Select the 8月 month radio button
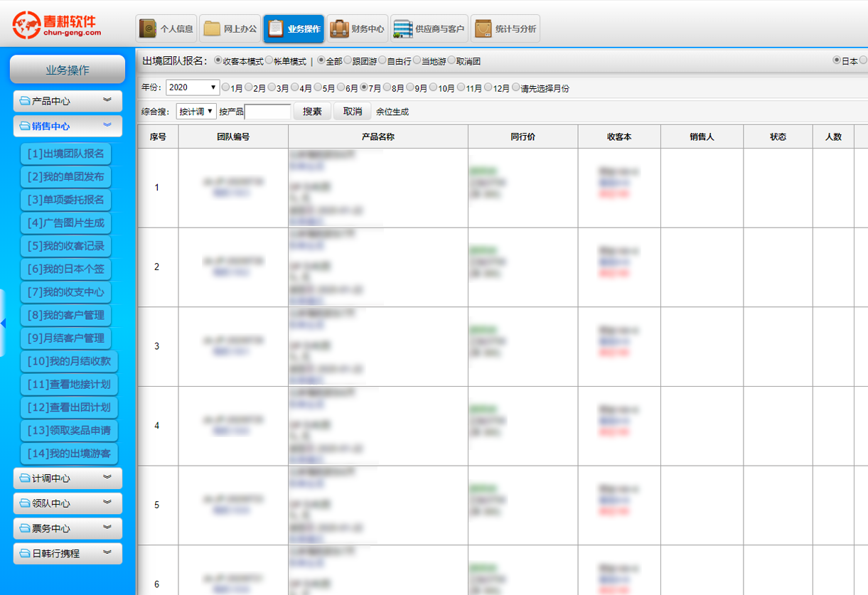This screenshot has width=868, height=595. 387,88
